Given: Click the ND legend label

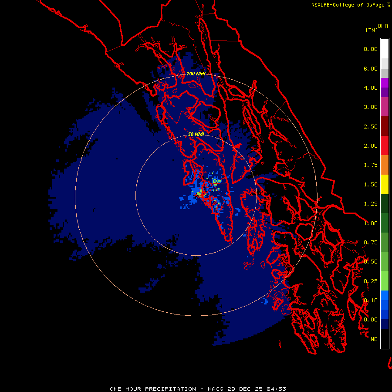Looking at the screenshot, I should click(x=374, y=339).
